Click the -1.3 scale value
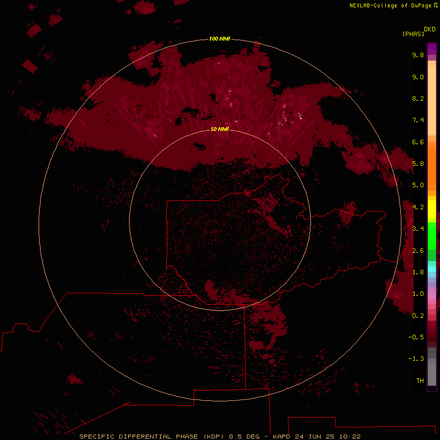440x440 pixels. 416,359
